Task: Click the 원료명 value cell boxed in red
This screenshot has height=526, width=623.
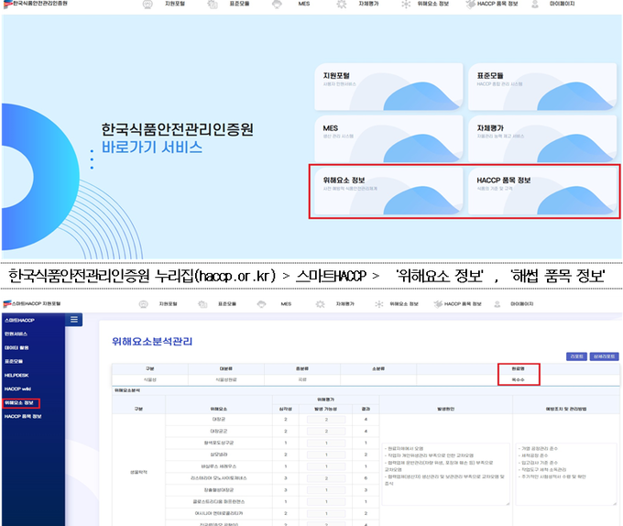Action: pyautogui.click(x=519, y=379)
